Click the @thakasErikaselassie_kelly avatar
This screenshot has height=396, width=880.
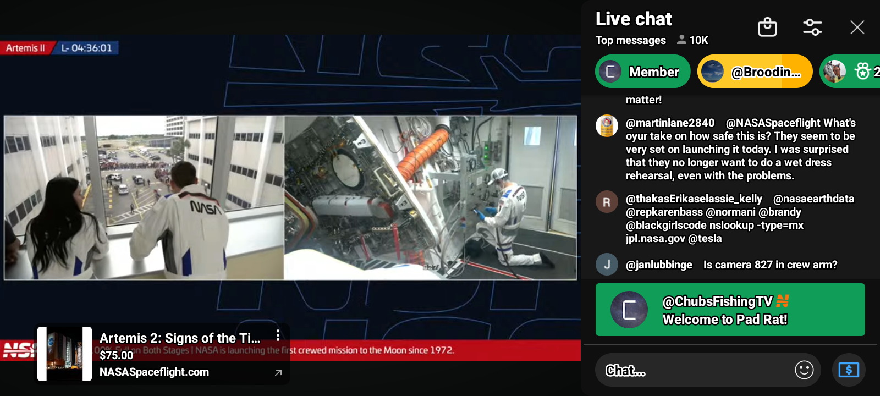(607, 202)
